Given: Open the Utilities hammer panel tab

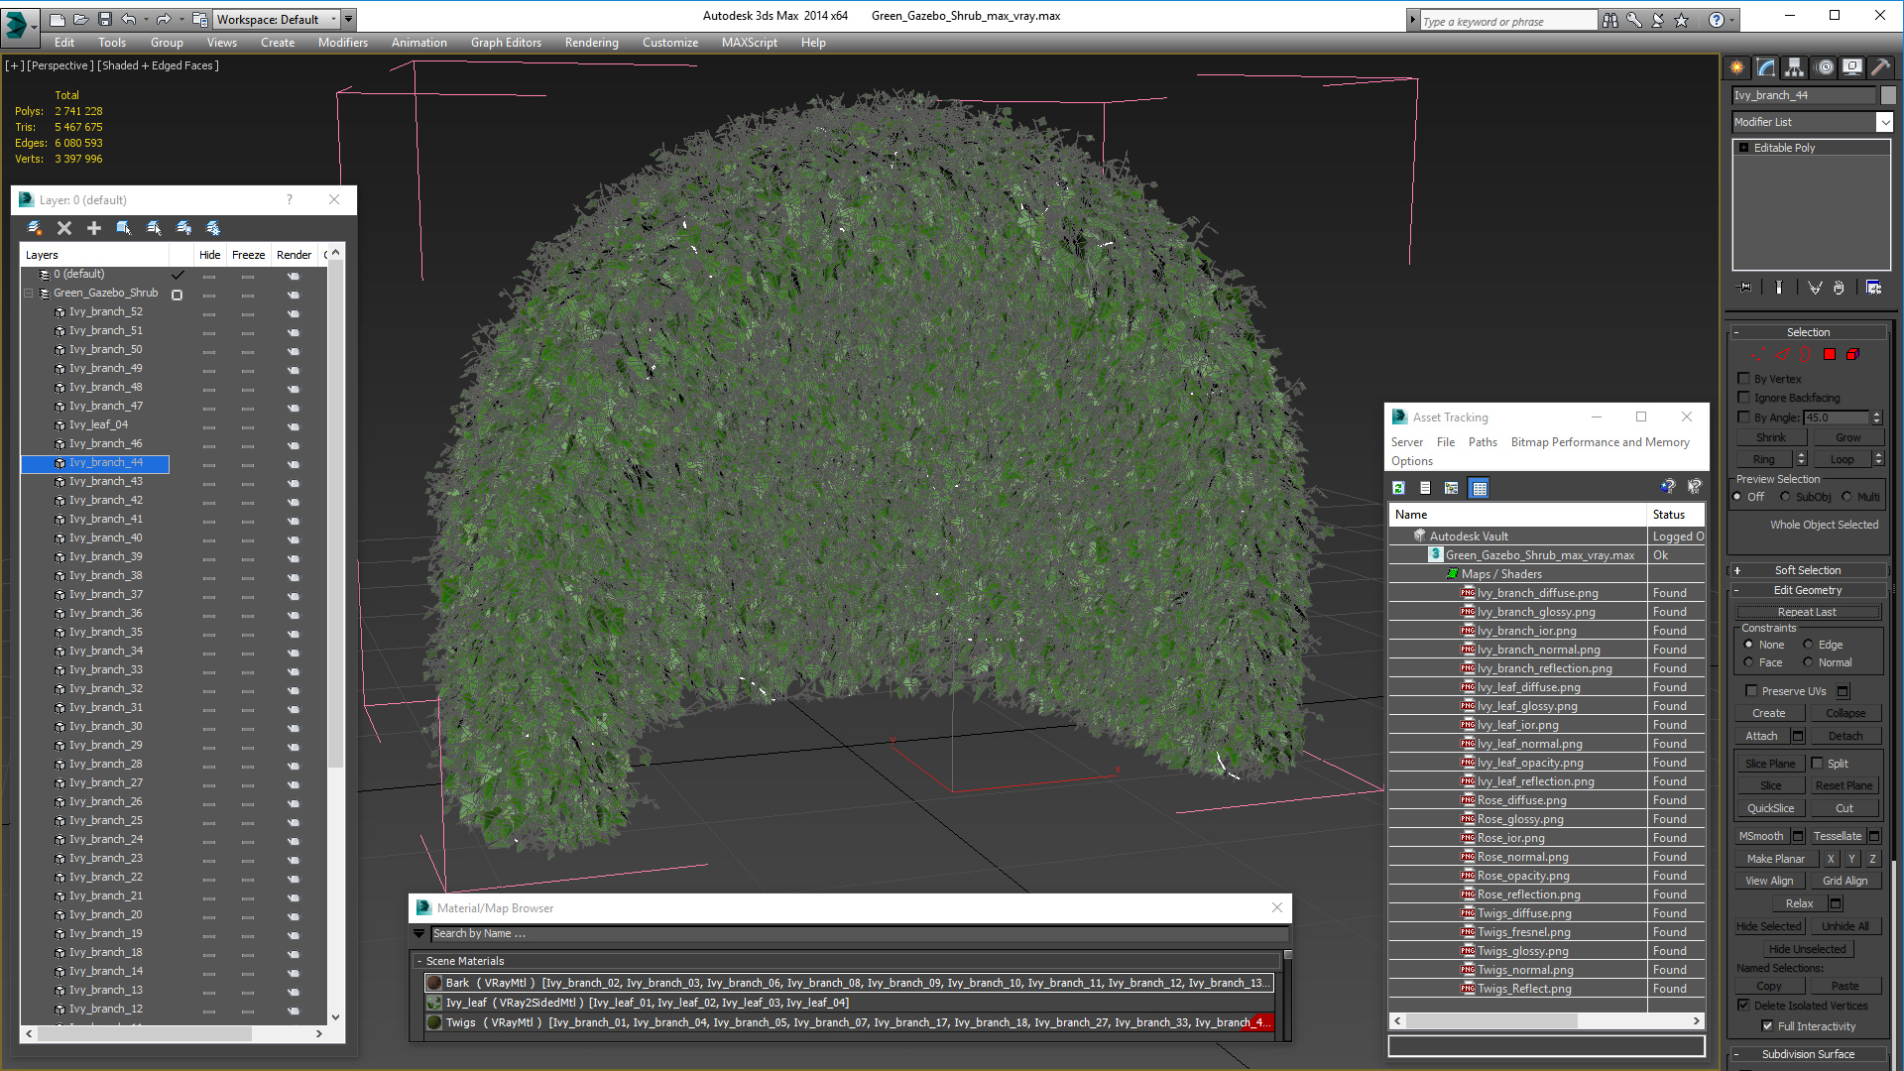Looking at the screenshot, I should pyautogui.click(x=1880, y=67).
